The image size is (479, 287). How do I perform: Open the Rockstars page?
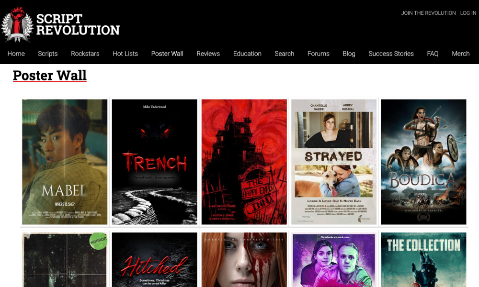pyautogui.click(x=85, y=54)
